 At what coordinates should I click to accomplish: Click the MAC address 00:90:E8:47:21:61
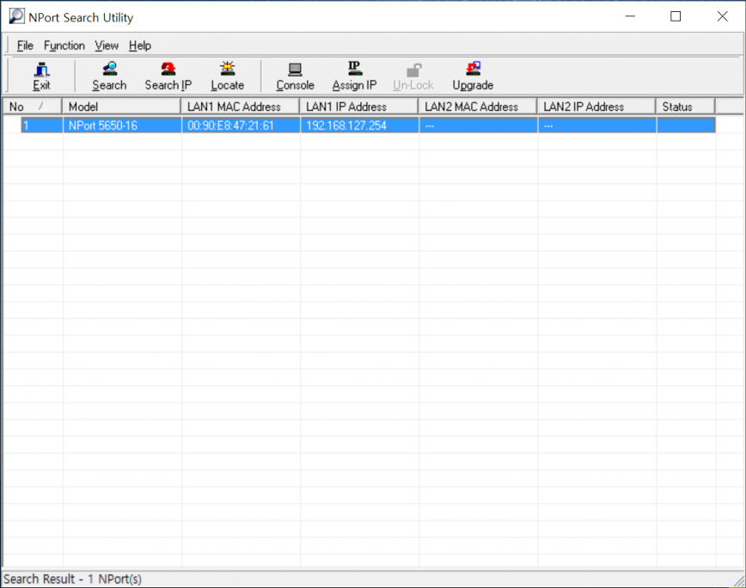[x=230, y=126]
